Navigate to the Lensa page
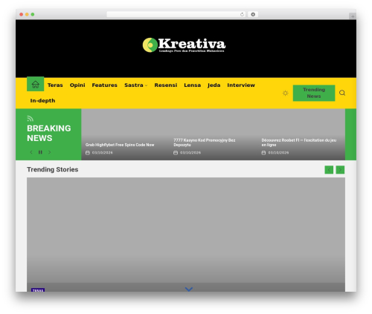Screen dimensions: 372x314 coord(192,85)
